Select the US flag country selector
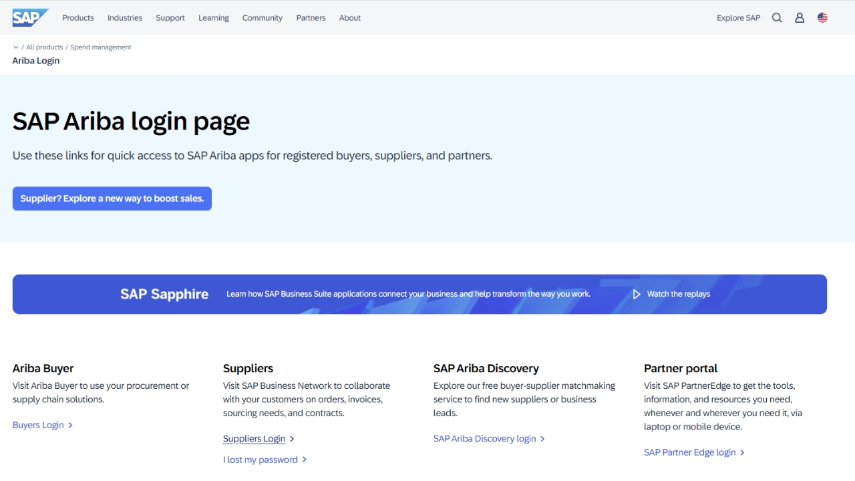Image resolution: width=855 pixels, height=481 pixels. pyautogui.click(x=822, y=18)
